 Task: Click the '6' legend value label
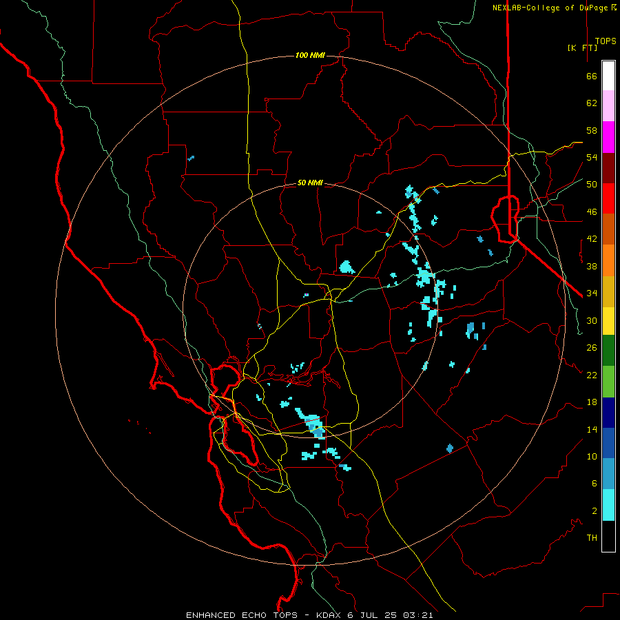point(595,483)
